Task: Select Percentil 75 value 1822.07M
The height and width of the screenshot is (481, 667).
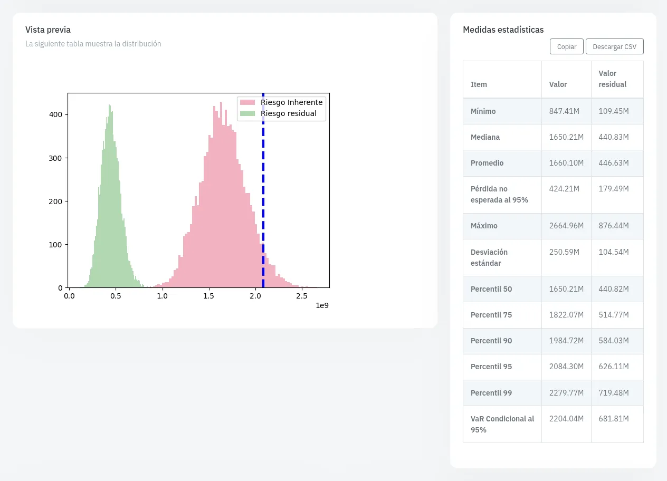Action: 566,315
